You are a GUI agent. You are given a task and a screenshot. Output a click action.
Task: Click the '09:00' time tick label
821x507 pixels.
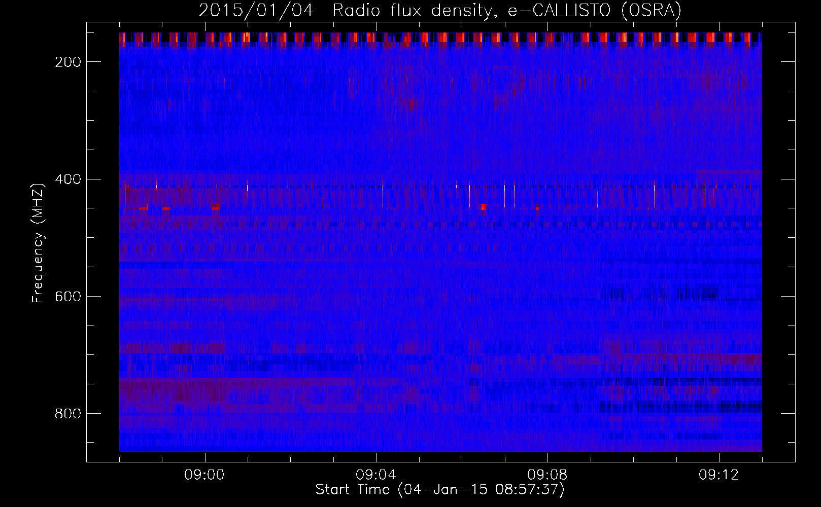click(204, 475)
